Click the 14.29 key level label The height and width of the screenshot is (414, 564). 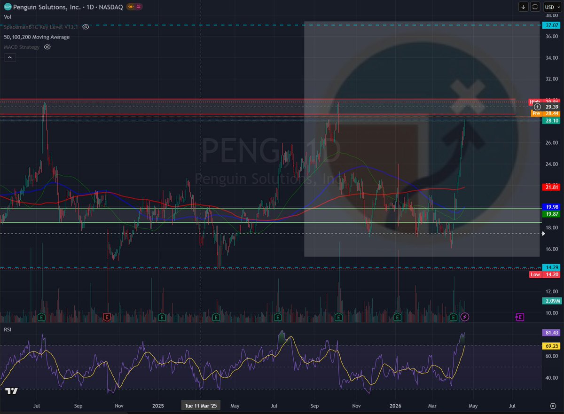550,267
